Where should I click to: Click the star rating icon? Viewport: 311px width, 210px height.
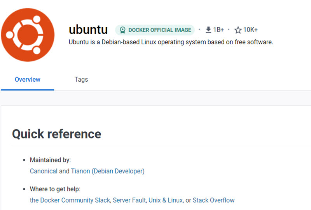[238, 30]
